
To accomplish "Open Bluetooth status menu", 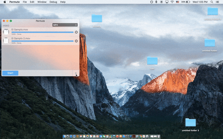I will tap(156, 2).
